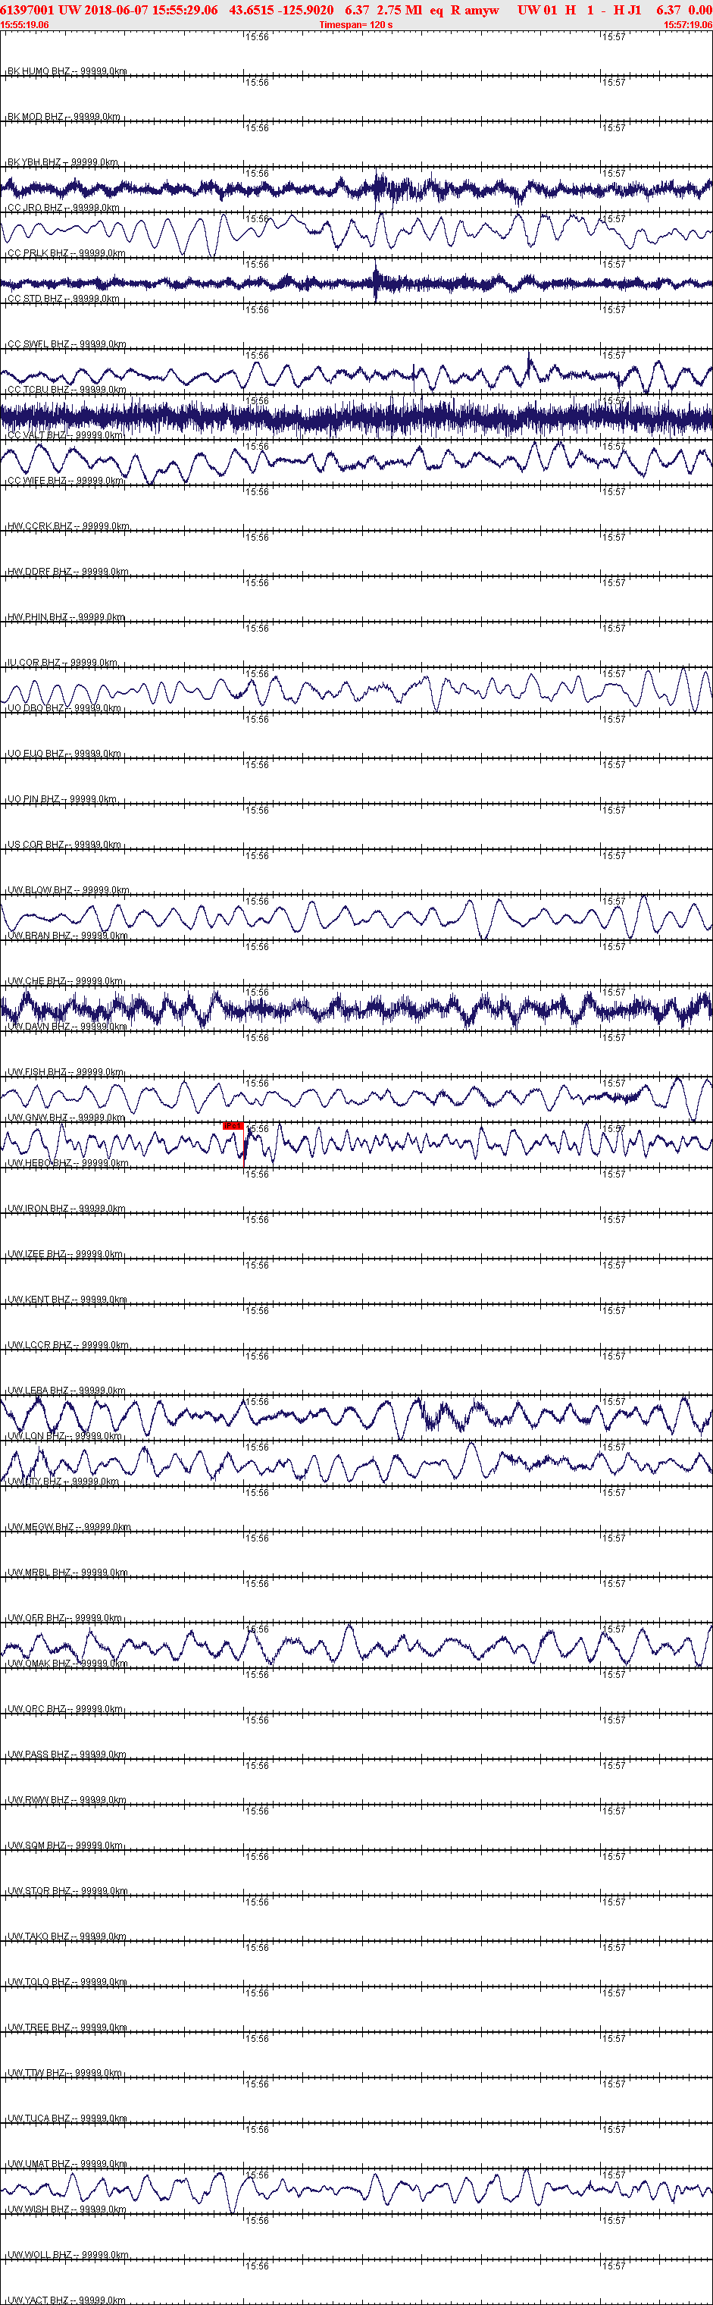This screenshot has width=713, height=2305.
Task: Select the CC.TCBU BHZ station label
Action: coord(67,390)
